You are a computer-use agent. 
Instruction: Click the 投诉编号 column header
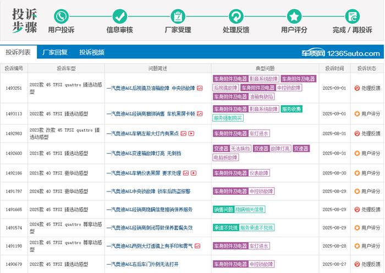pos(14,68)
